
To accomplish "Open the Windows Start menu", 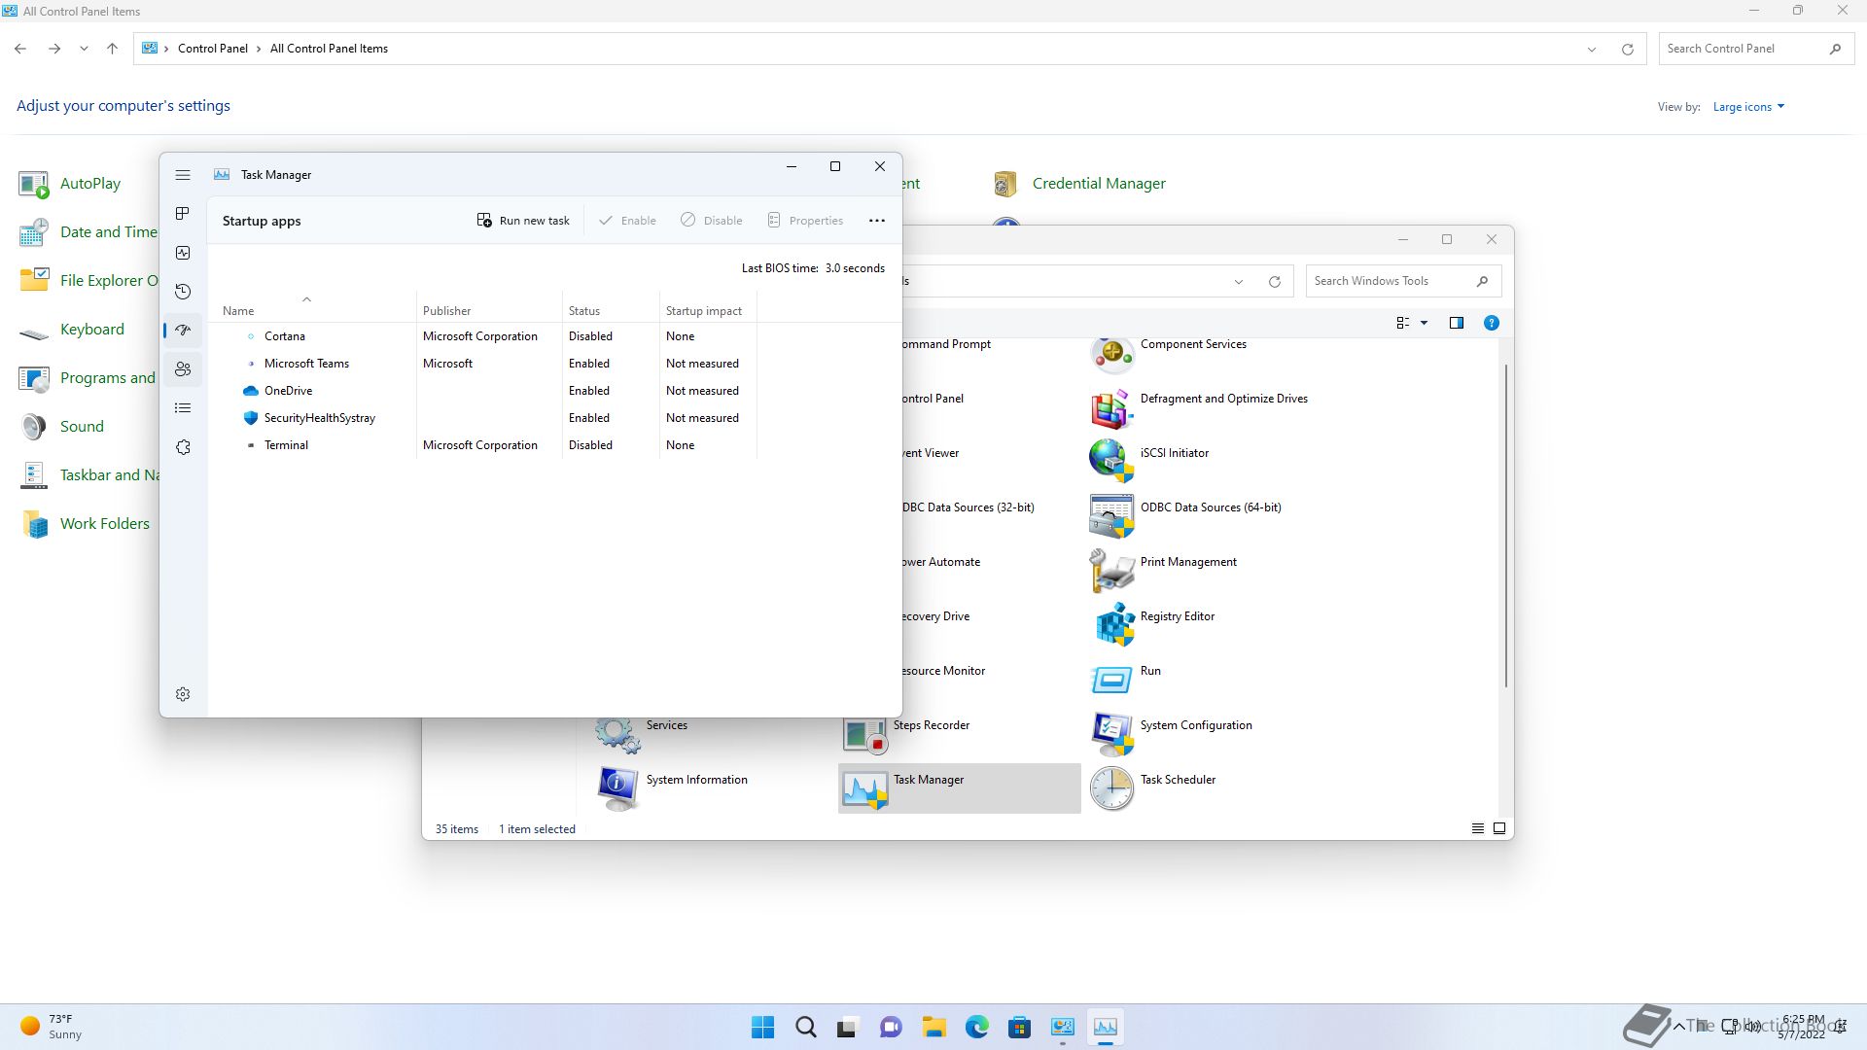I will pos(763,1027).
